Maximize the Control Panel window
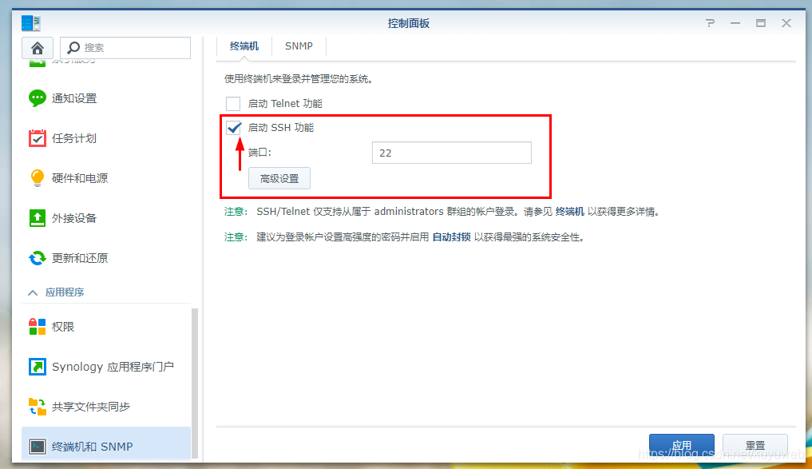 tap(761, 23)
